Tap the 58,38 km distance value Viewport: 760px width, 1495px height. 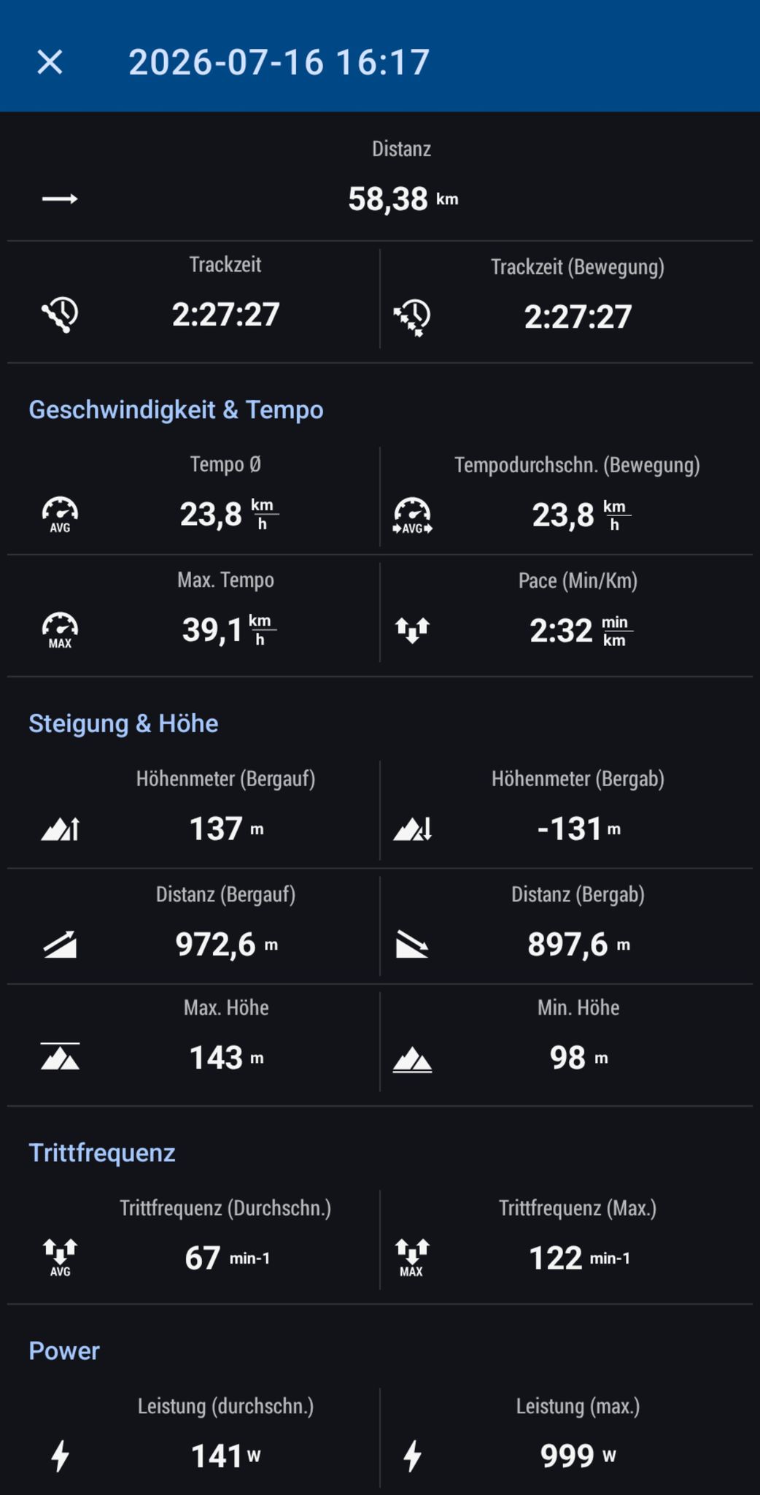pos(403,199)
